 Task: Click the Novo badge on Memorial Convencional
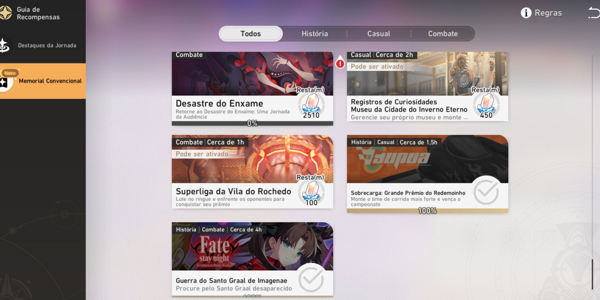10,73
